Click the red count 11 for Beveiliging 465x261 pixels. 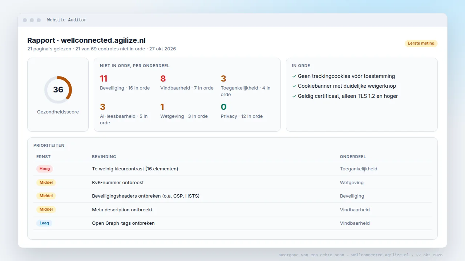[104, 79]
